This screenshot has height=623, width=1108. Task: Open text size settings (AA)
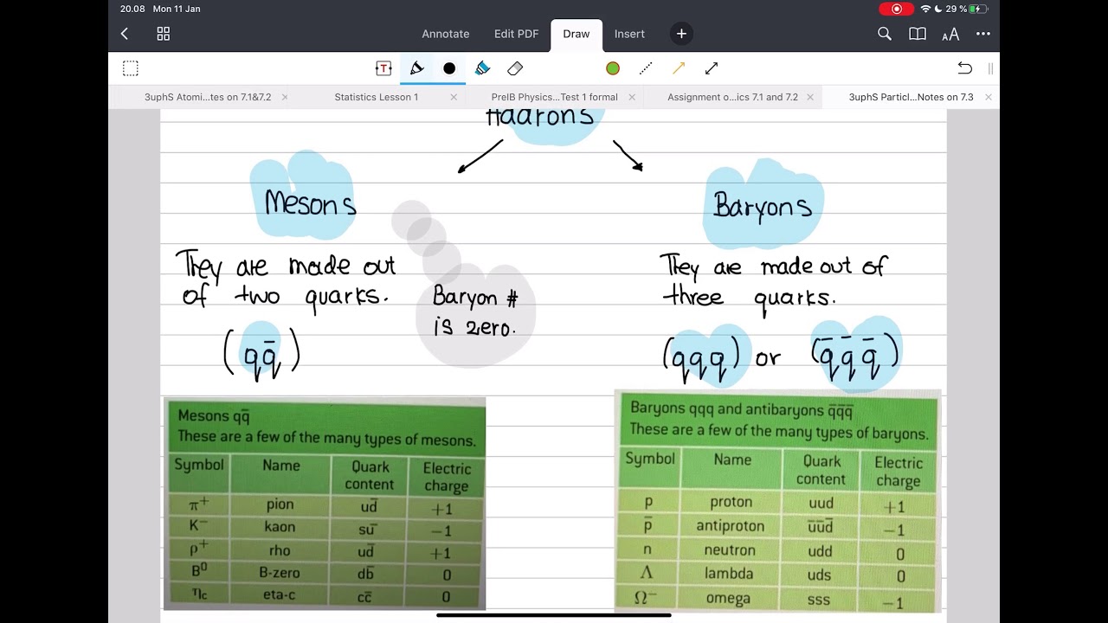pos(950,35)
